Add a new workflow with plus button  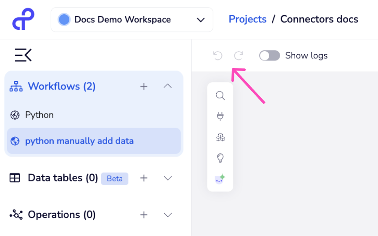click(144, 87)
